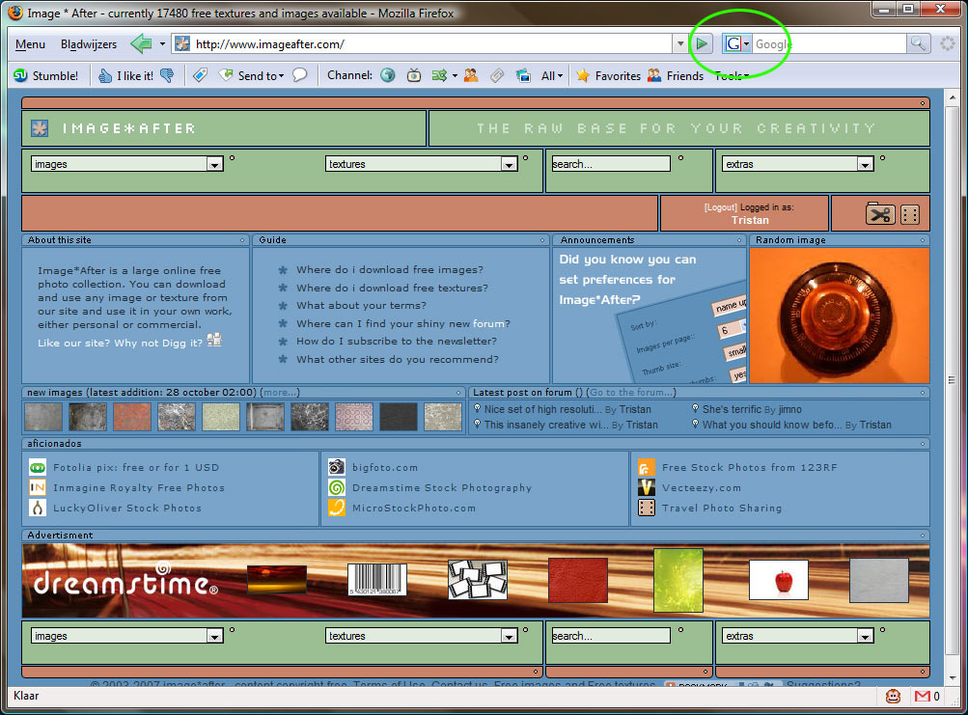Go back with the green arrow
This screenshot has height=715, width=968.
coord(141,43)
